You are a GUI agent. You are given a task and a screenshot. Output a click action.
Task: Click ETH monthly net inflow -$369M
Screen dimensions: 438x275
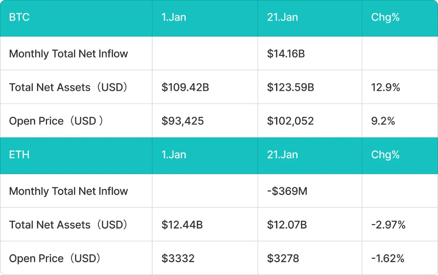point(287,191)
